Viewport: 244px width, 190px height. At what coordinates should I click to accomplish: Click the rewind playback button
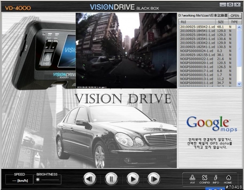pyautogui.click(x=90, y=179)
